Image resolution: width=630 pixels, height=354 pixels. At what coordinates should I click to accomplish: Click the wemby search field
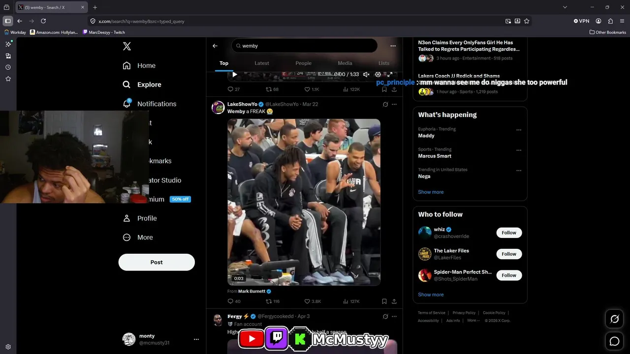[x=304, y=46]
